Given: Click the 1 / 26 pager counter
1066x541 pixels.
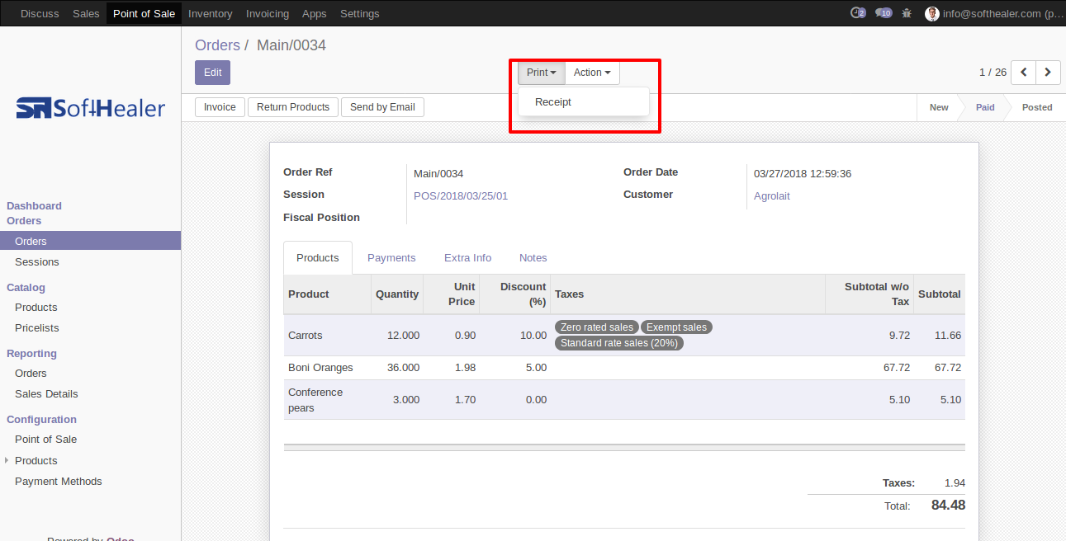Looking at the screenshot, I should click(993, 73).
